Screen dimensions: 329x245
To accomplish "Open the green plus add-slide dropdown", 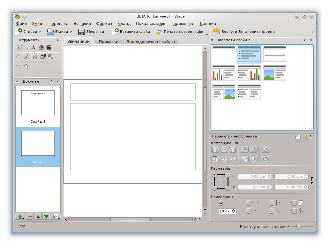I will pos(20,217).
